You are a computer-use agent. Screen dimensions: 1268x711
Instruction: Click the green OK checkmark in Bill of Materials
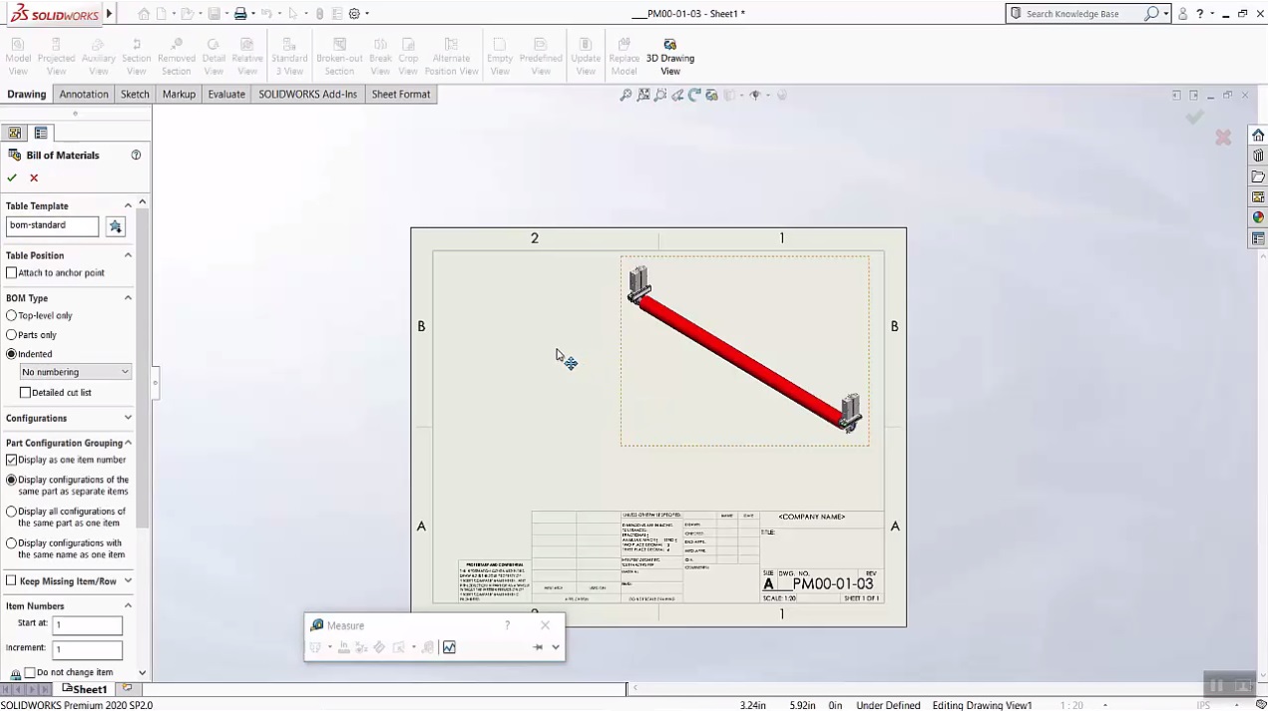(12, 178)
